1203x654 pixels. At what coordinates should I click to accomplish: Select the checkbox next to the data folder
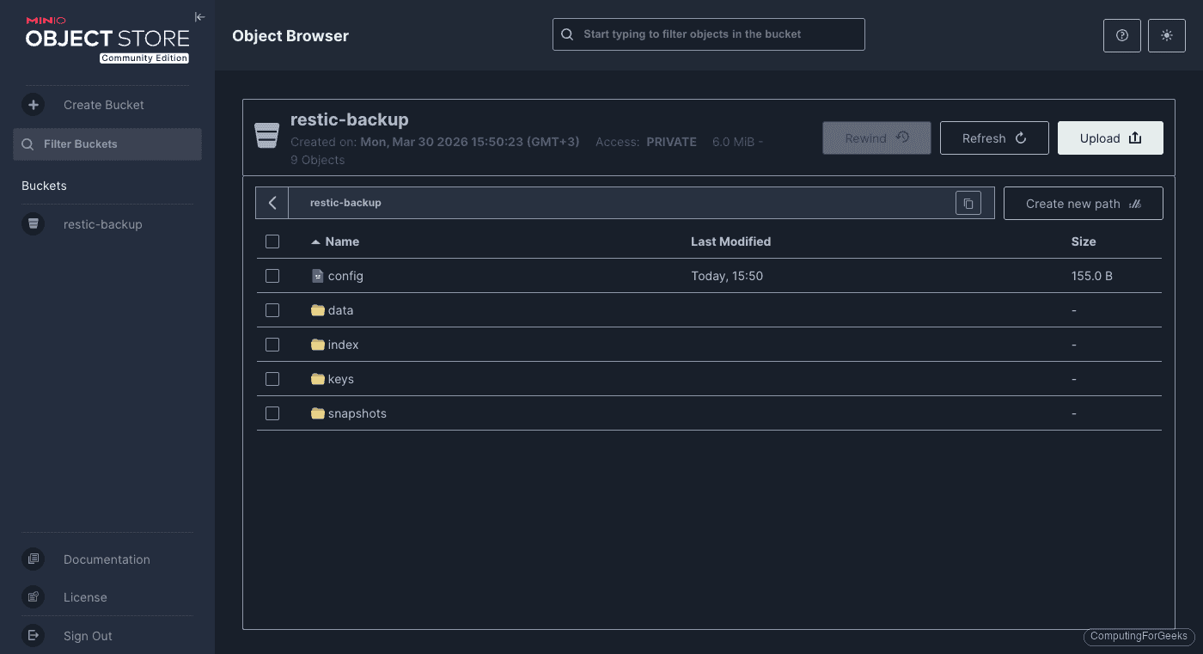(272, 310)
